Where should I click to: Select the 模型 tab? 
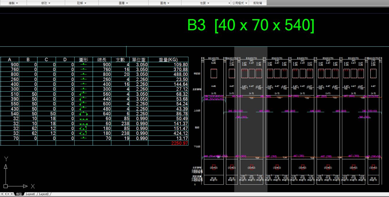pyautogui.click(x=19, y=194)
